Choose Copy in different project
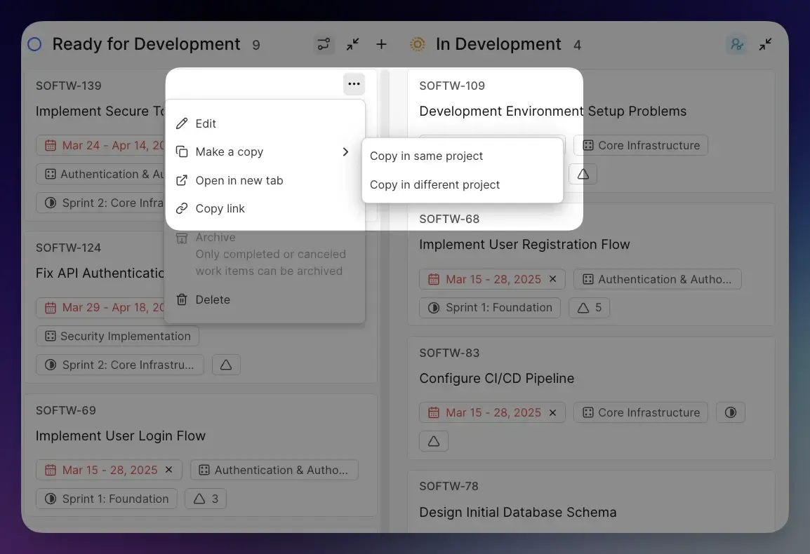The width and height of the screenshot is (810, 554). pyautogui.click(x=434, y=184)
